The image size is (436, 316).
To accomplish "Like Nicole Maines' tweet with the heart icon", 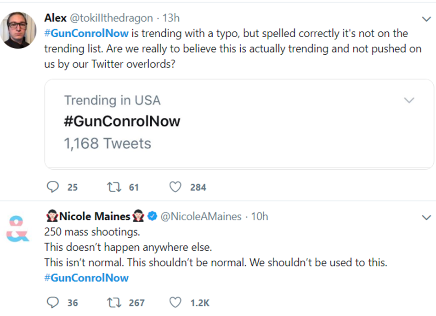I will point(175,302).
